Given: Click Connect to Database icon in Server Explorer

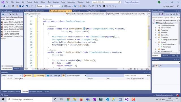Looking at the screenshot, I should (10, 14).
